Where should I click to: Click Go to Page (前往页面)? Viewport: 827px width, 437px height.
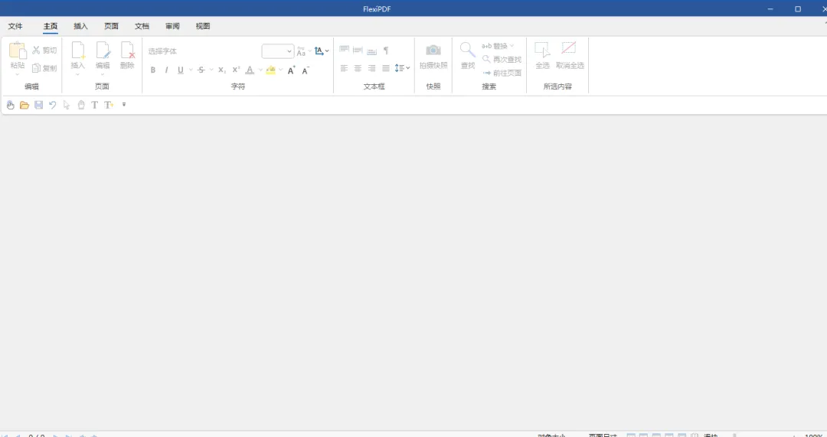502,73
